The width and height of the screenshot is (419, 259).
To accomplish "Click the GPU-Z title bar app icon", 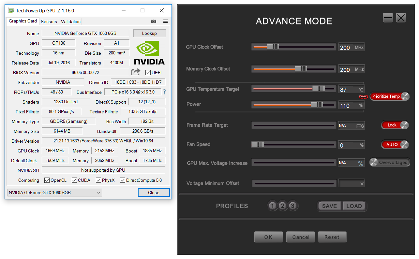I will tap(11, 10).
